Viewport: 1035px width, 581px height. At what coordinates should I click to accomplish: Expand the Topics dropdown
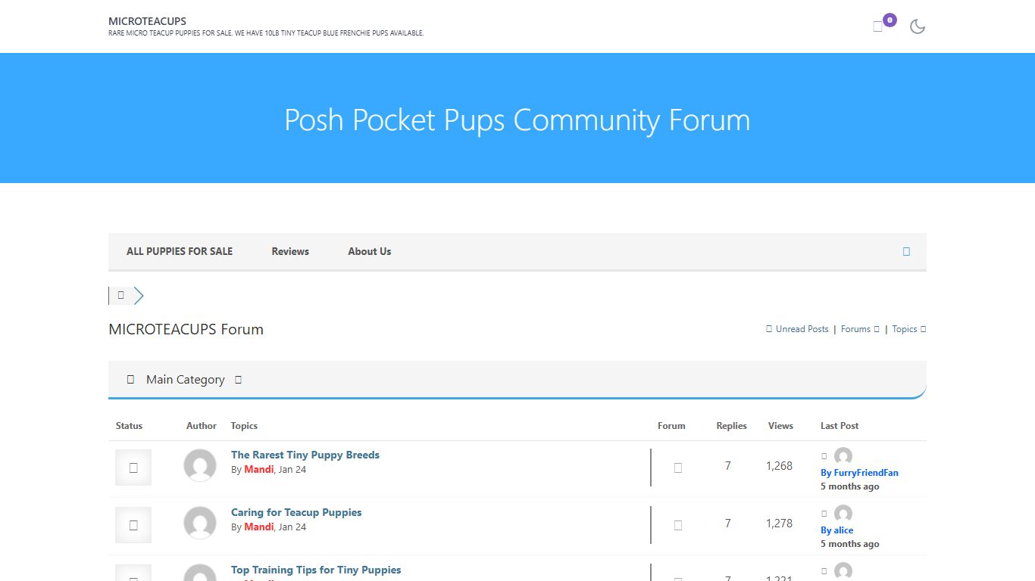tap(908, 329)
